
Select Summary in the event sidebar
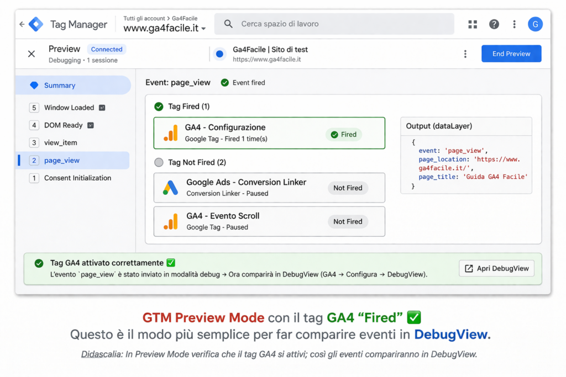click(x=74, y=86)
